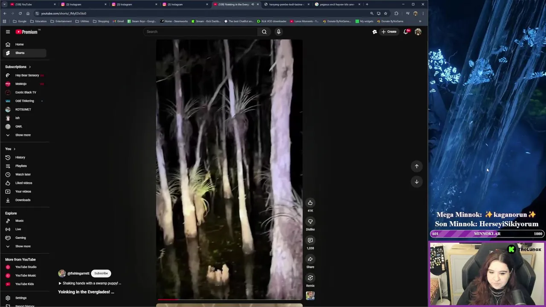The width and height of the screenshot is (546, 307).
Task: Open the YouTube account avatar menu
Action: tap(418, 32)
